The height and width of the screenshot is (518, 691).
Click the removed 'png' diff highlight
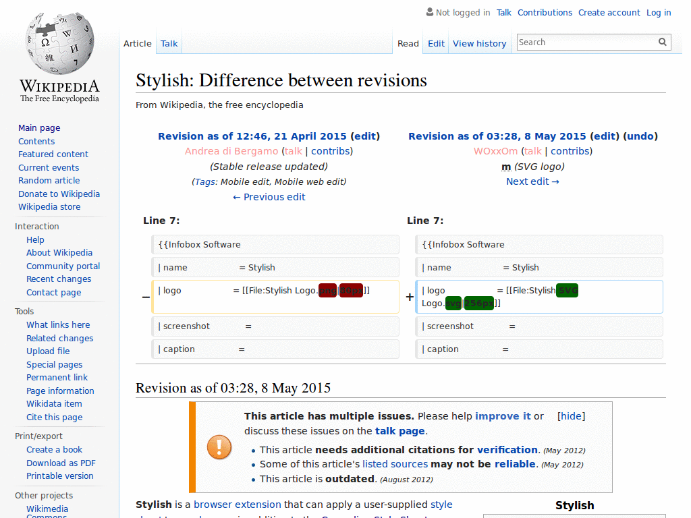[x=327, y=290]
